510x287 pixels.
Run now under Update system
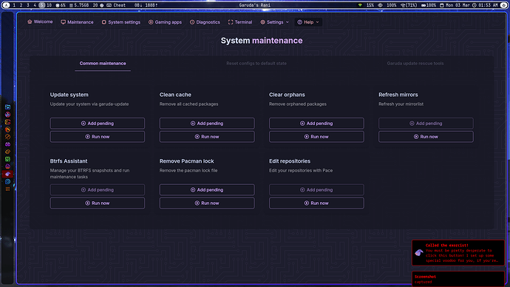[98, 137]
